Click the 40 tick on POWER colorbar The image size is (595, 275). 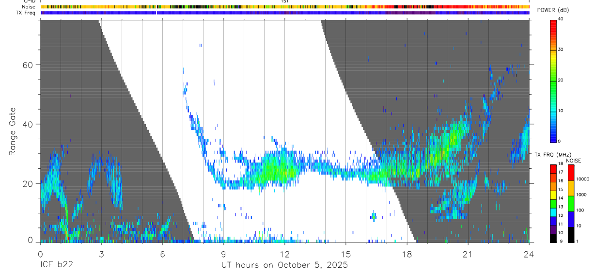point(561,19)
